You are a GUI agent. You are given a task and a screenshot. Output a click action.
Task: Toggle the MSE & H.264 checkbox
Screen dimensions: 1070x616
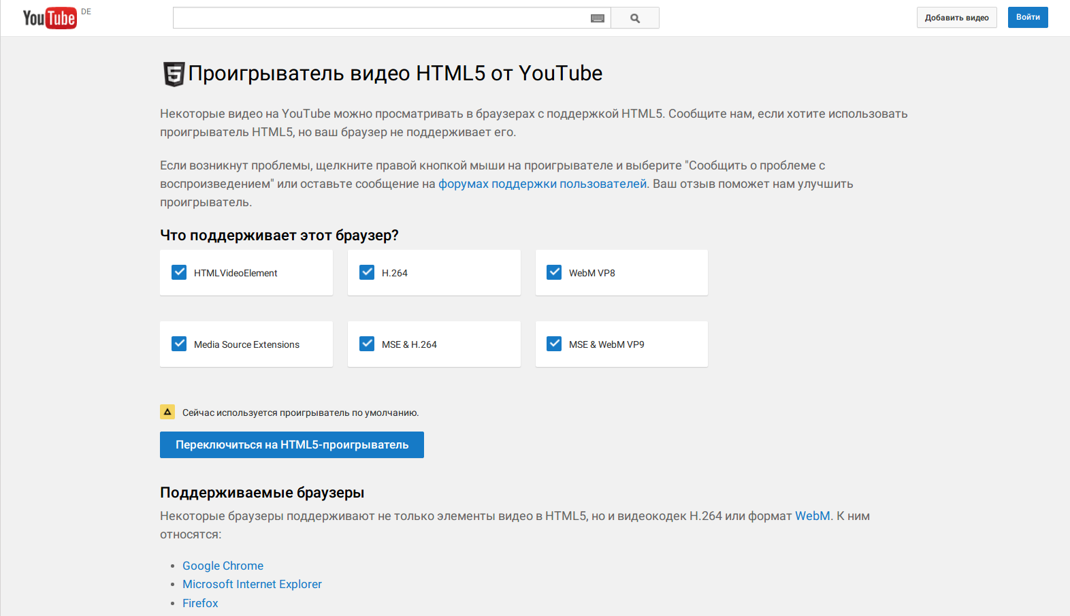(x=367, y=344)
